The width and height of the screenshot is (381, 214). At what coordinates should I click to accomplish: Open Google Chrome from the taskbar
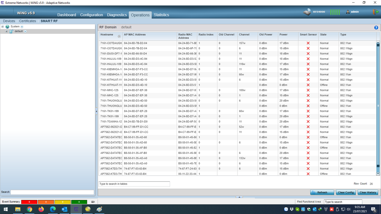click(29, 209)
